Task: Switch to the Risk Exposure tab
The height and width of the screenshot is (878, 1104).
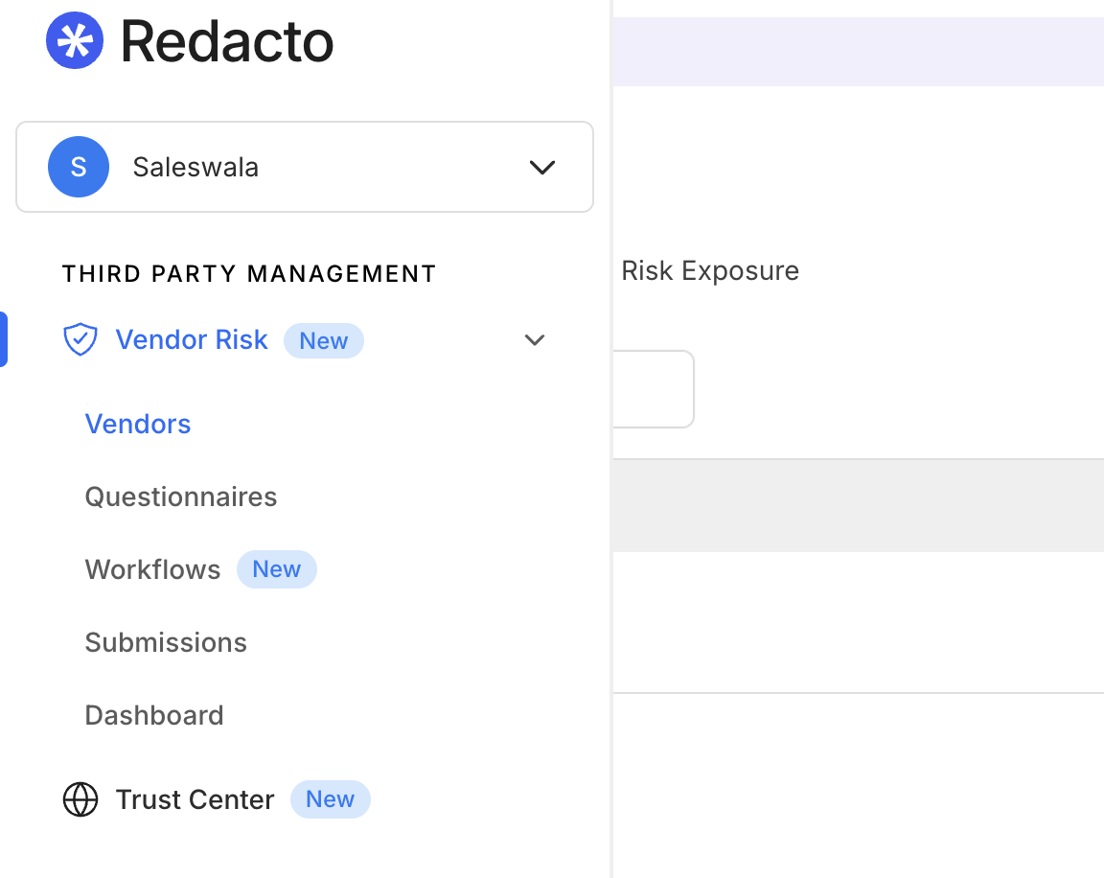Action: (x=710, y=270)
